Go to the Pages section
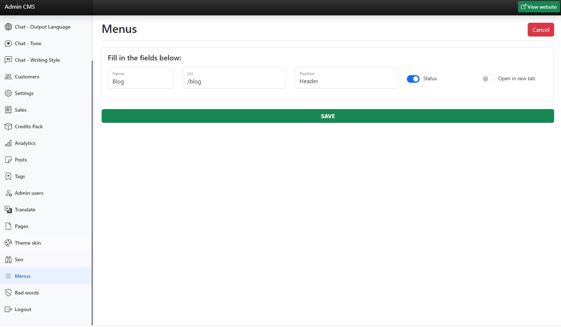The height and width of the screenshot is (327, 561). [21, 226]
